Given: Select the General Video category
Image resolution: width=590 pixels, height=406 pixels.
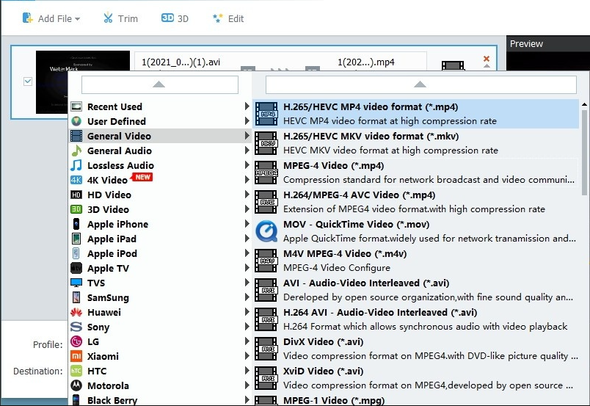Looking at the screenshot, I should [160, 136].
